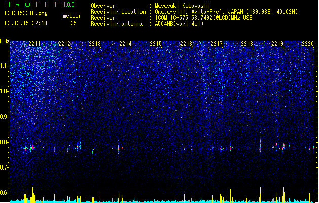Viewport: 319px width, 203px height.
Task: Click the Receiver label
Action: coord(103,18)
